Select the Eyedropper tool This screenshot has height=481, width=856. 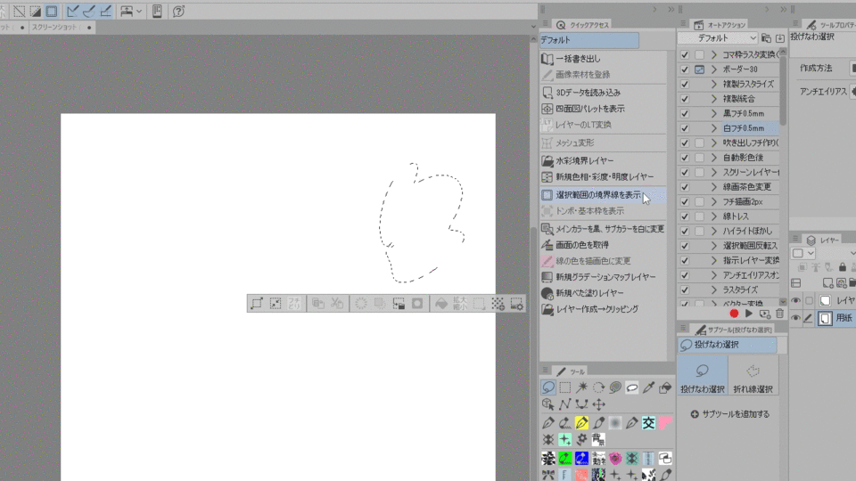point(648,387)
